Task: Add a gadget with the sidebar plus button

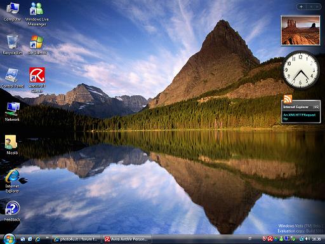Action: [x=301, y=7]
